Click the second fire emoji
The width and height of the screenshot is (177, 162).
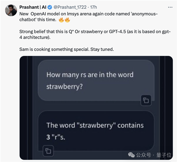67,20
